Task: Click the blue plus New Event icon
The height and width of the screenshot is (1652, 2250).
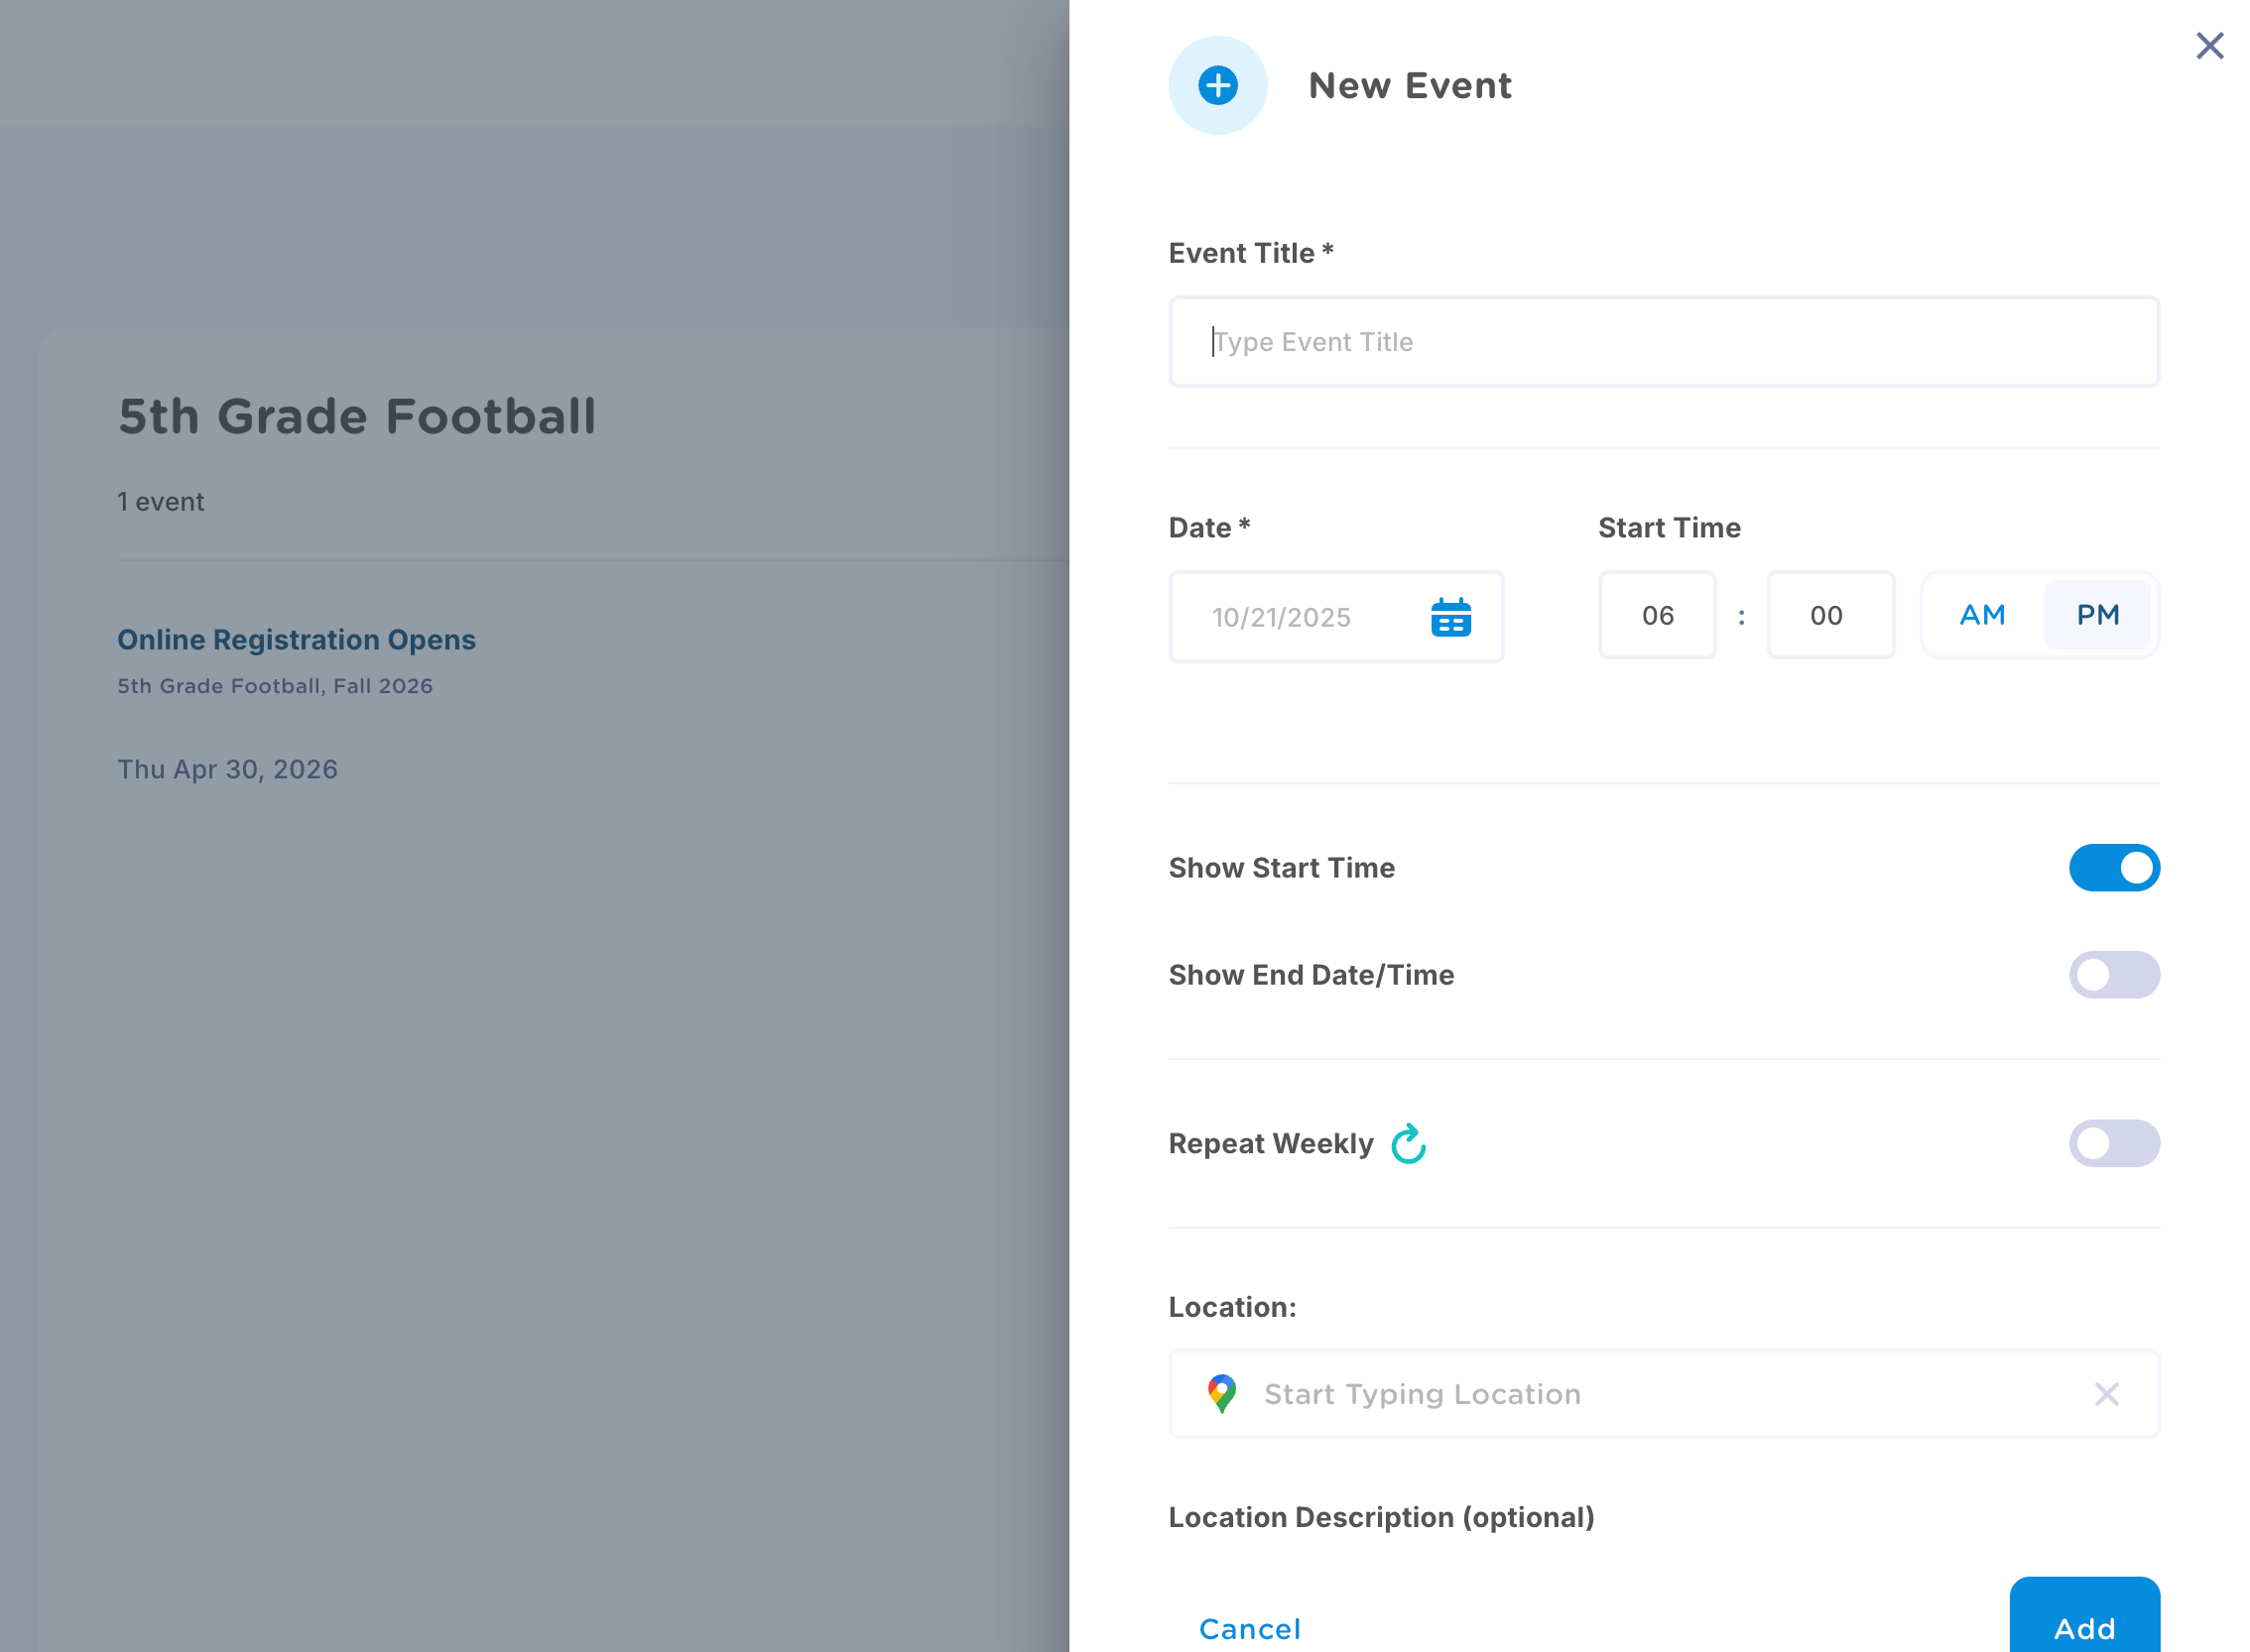Action: tap(1216, 85)
